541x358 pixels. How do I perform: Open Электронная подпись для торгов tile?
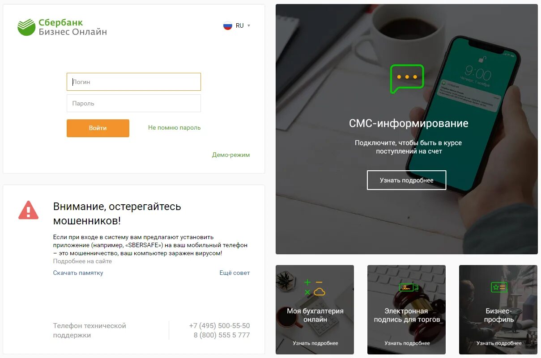pyautogui.click(x=406, y=310)
